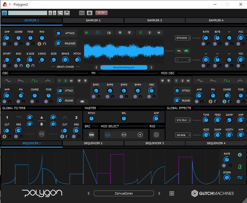Go to next Polygon preset
247x203 pixels.
click(x=159, y=193)
